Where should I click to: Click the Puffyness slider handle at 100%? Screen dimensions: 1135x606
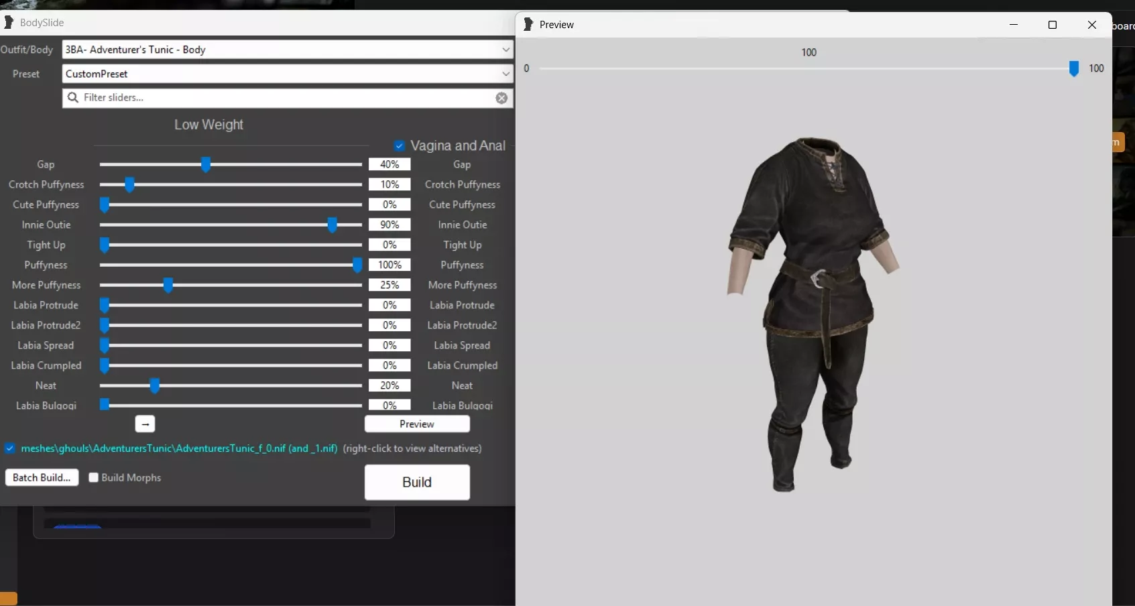[x=357, y=265]
